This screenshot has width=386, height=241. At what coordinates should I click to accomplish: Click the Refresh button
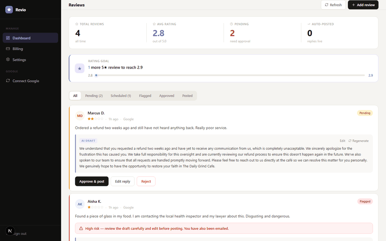333,5
